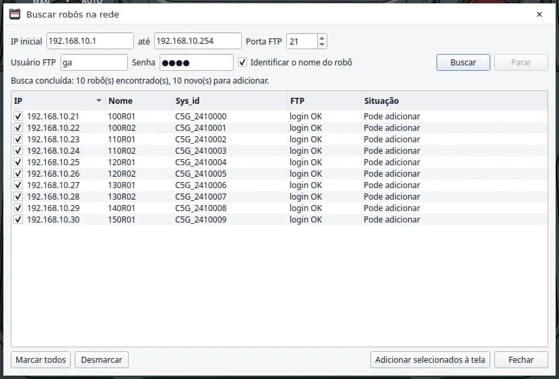The image size is (559, 379).
Task: Uncheck the 192.168.10.29 row checkbox
Action: point(18,208)
